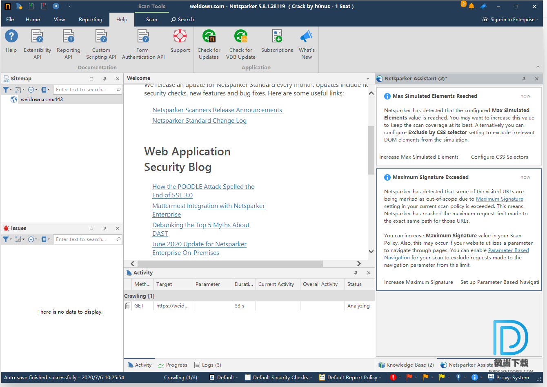
Task: Click the Welcome page vertical scrollbar thumb
Action: pyautogui.click(x=371, y=150)
